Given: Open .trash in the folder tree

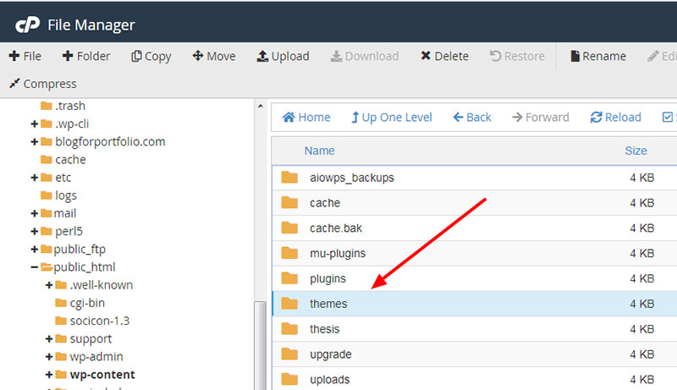Looking at the screenshot, I should click(70, 106).
